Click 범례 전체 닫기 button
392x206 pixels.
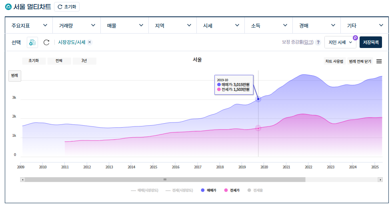[x=360, y=61]
